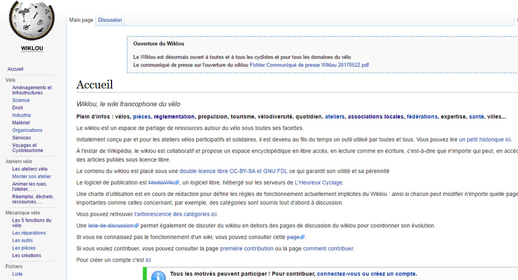The height and width of the screenshot is (280, 518).
Task: Click the Ouverture du Wiklou notice title
Action: click(x=158, y=44)
